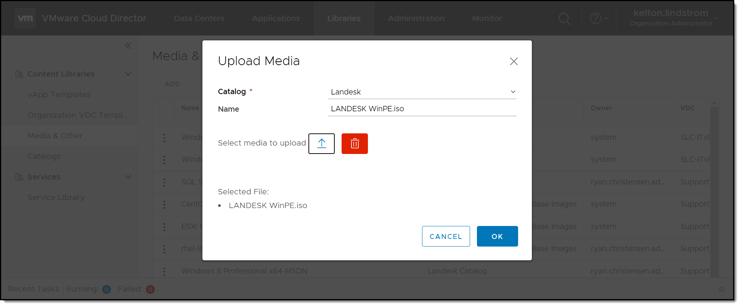This screenshot has height=306, width=740.
Task: Open vApp Templates in the sidebar
Action: [x=59, y=95]
